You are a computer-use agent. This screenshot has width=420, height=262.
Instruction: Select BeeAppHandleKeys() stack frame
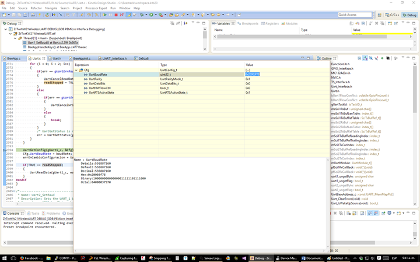pos(57,47)
